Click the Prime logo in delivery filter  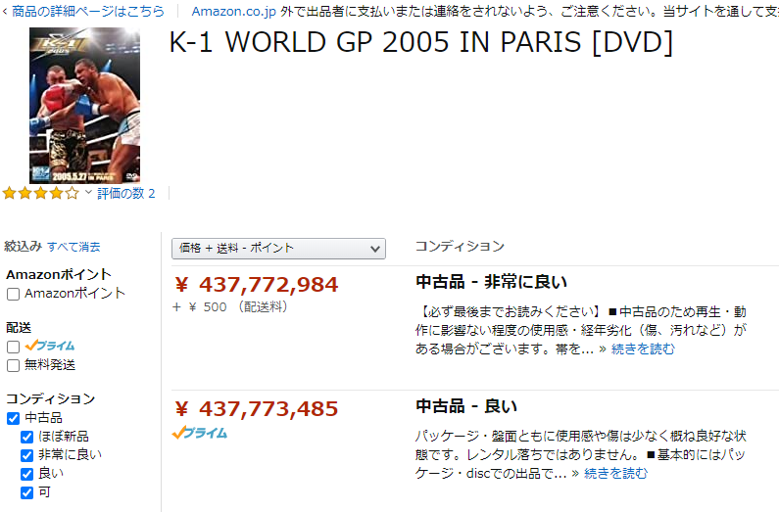50,347
